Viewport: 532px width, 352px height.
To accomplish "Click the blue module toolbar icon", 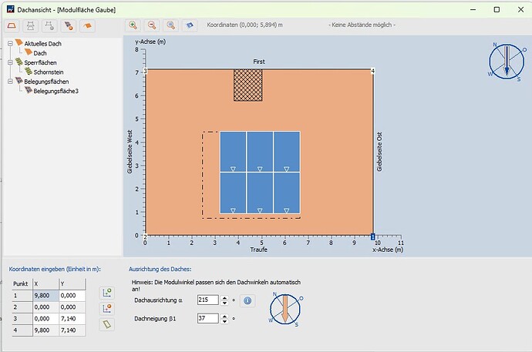I will click(x=190, y=25).
